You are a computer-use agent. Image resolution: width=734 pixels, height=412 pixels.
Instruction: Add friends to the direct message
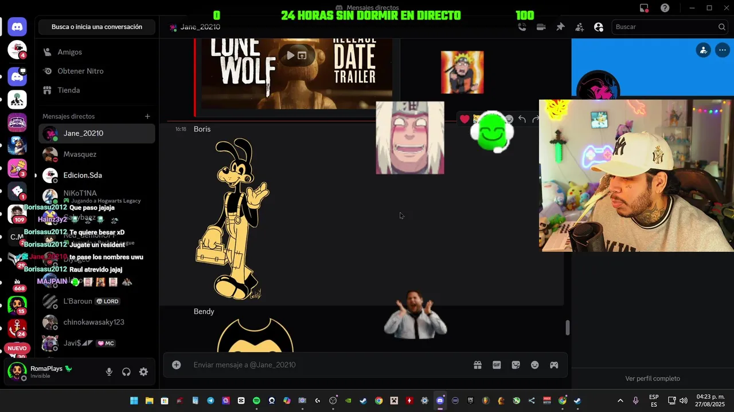(580, 27)
